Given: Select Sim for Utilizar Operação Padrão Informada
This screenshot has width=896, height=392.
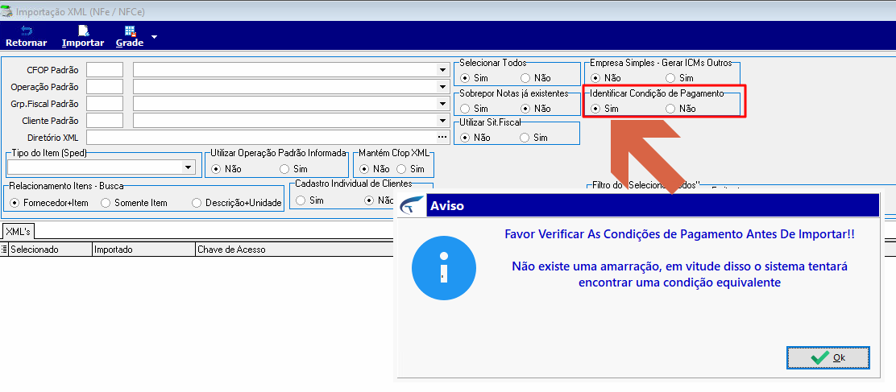Looking at the screenshot, I should coord(284,169).
